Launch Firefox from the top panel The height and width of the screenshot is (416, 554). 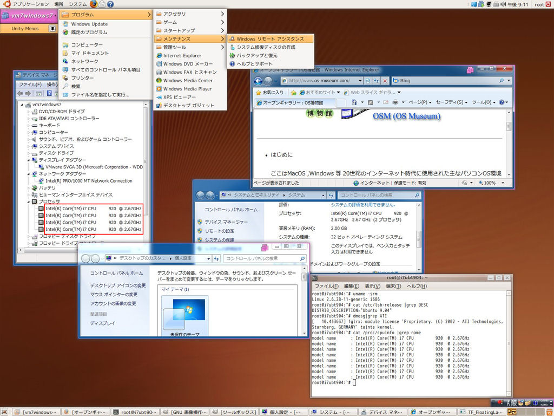[x=93, y=4]
